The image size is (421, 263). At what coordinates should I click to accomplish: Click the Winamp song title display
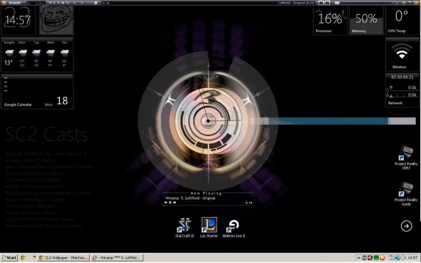pos(296,3)
